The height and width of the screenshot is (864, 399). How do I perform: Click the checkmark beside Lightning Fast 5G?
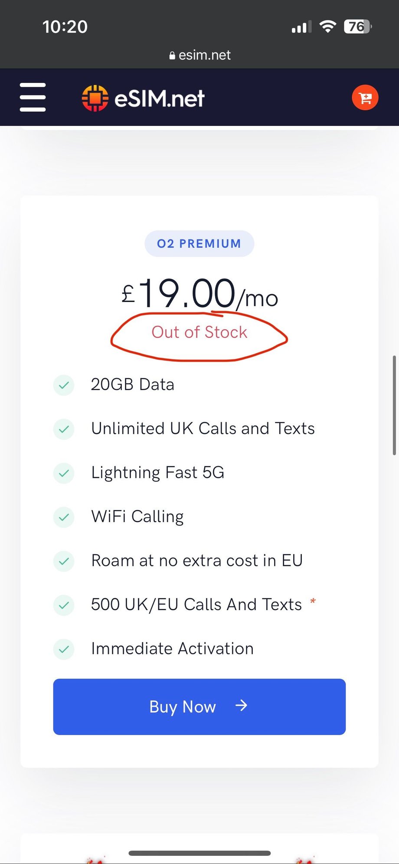(64, 473)
